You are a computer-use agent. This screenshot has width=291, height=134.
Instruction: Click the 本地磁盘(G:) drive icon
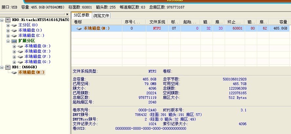(20, 62)
